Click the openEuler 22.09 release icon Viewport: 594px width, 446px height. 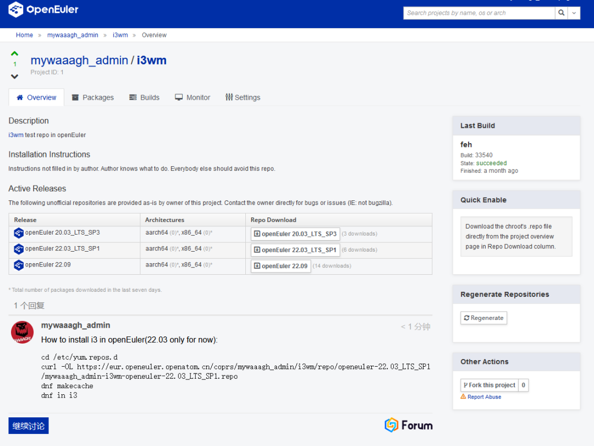[x=19, y=265]
